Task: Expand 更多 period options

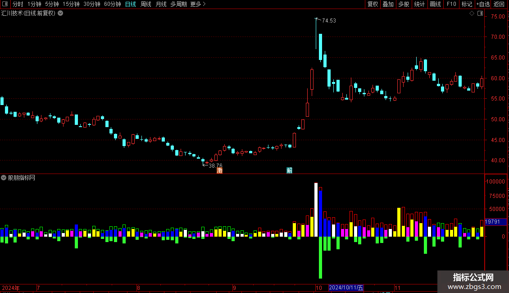Action: click(198, 4)
